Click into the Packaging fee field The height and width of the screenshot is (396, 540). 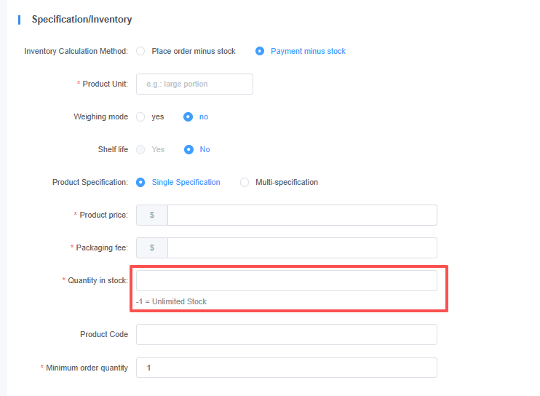point(301,248)
